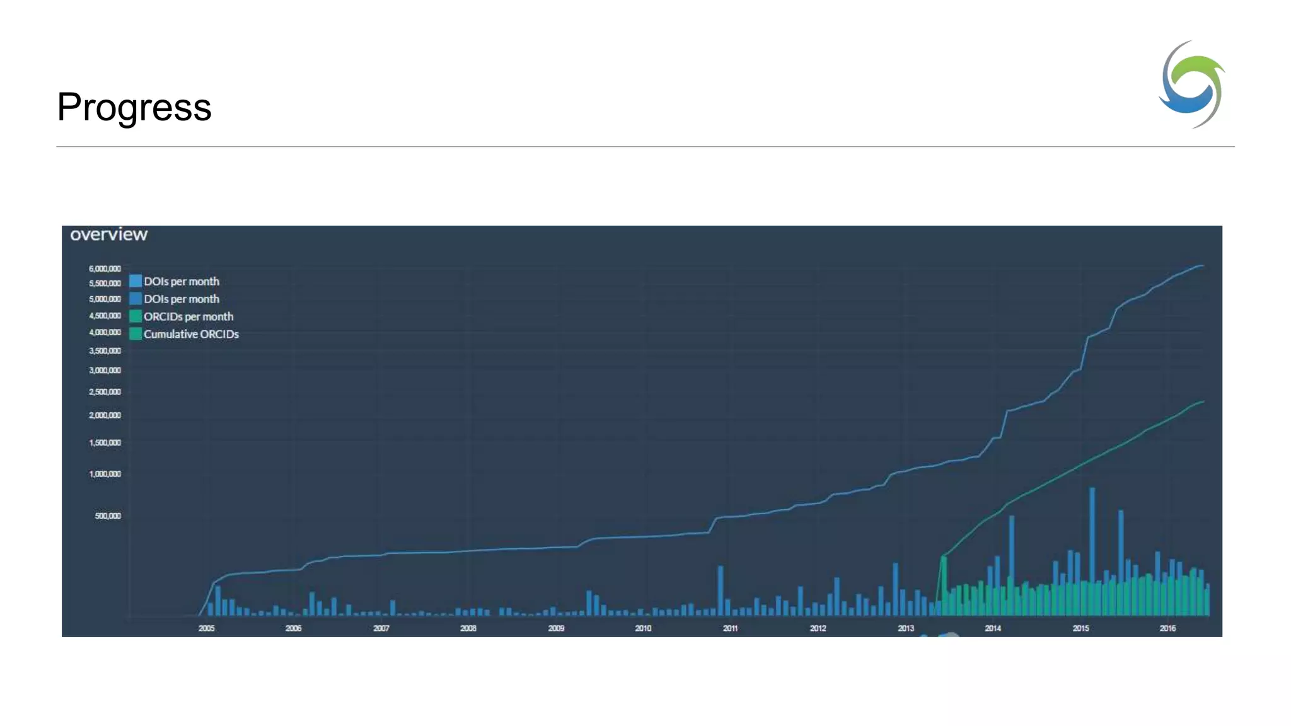
Task: Click the 2008 x-axis label
Action: (x=468, y=628)
